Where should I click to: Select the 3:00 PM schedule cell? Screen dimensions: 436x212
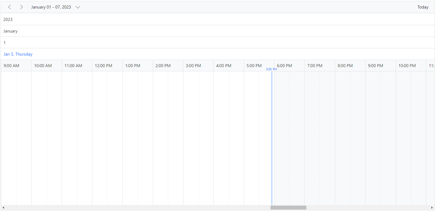point(191,138)
